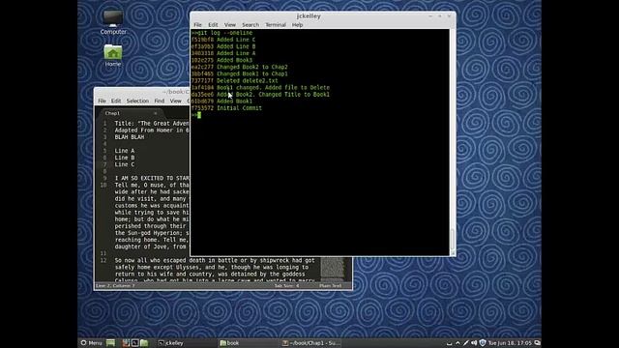
Task: Click 'Changed Book1 to Chap1' commit line
Action: click(240, 73)
